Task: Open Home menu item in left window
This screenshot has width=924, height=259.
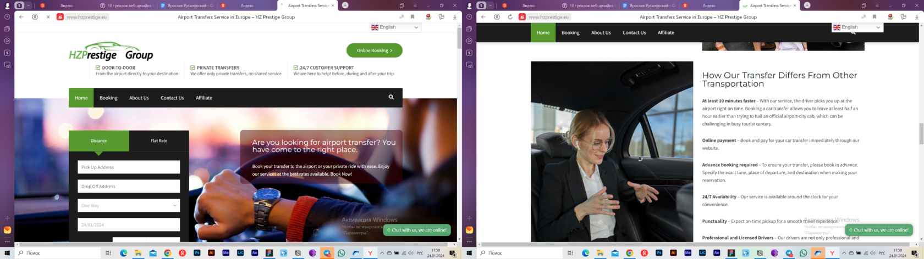Action: (81, 98)
